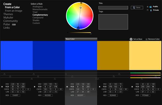Click inside the Title field
Screen dimensions: 162x105
113,7
